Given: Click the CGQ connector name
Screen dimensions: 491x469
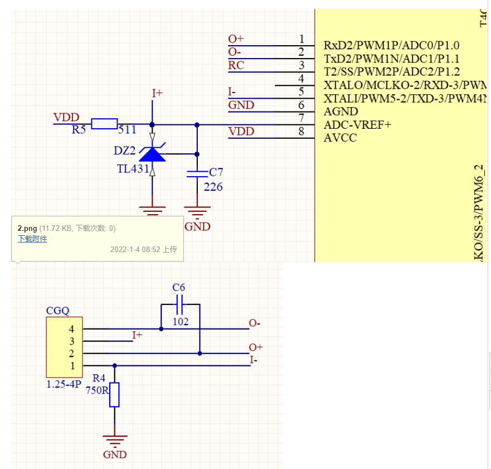Looking at the screenshot, I should 57,311.
